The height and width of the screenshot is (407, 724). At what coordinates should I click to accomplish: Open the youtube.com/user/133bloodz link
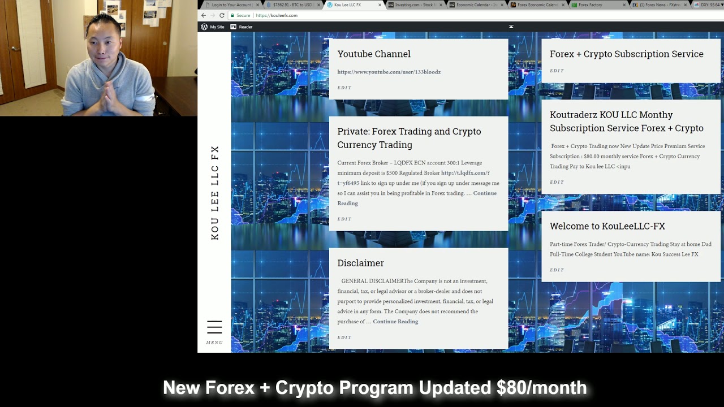pyautogui.click(x=389, y=72)
